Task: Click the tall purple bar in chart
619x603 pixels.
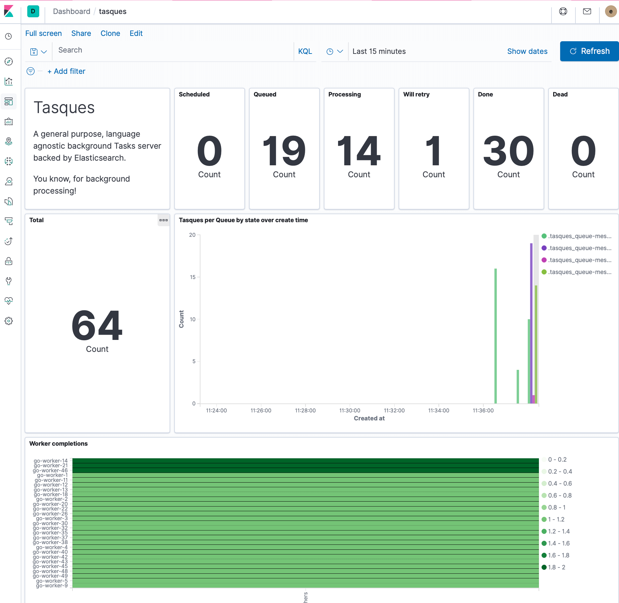Action: tap(531, 323)
